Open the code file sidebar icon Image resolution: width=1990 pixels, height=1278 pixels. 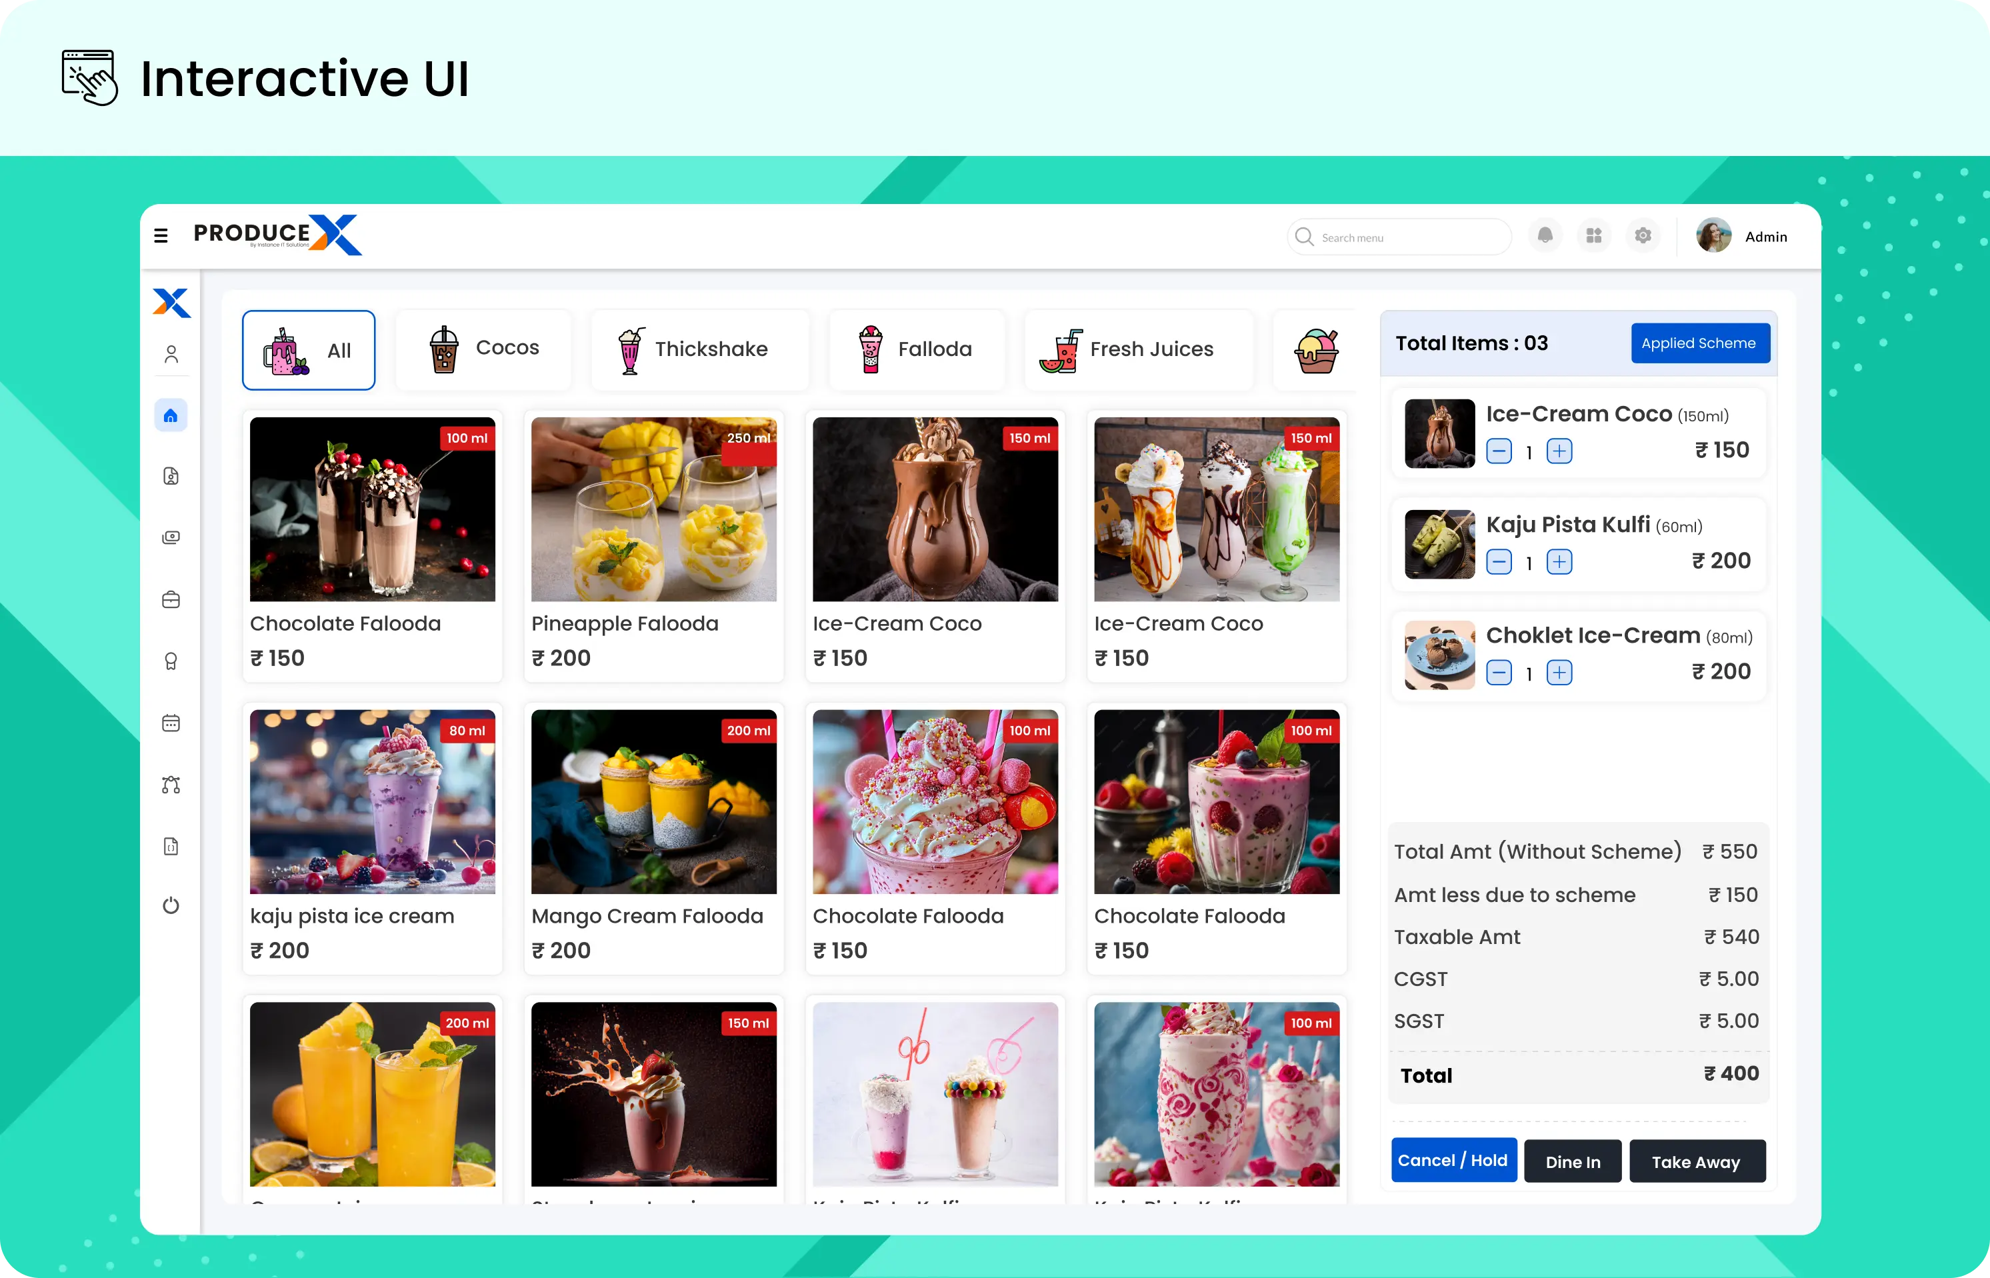point(171,847)
